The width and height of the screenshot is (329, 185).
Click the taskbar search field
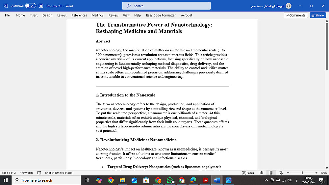(46, 180)
